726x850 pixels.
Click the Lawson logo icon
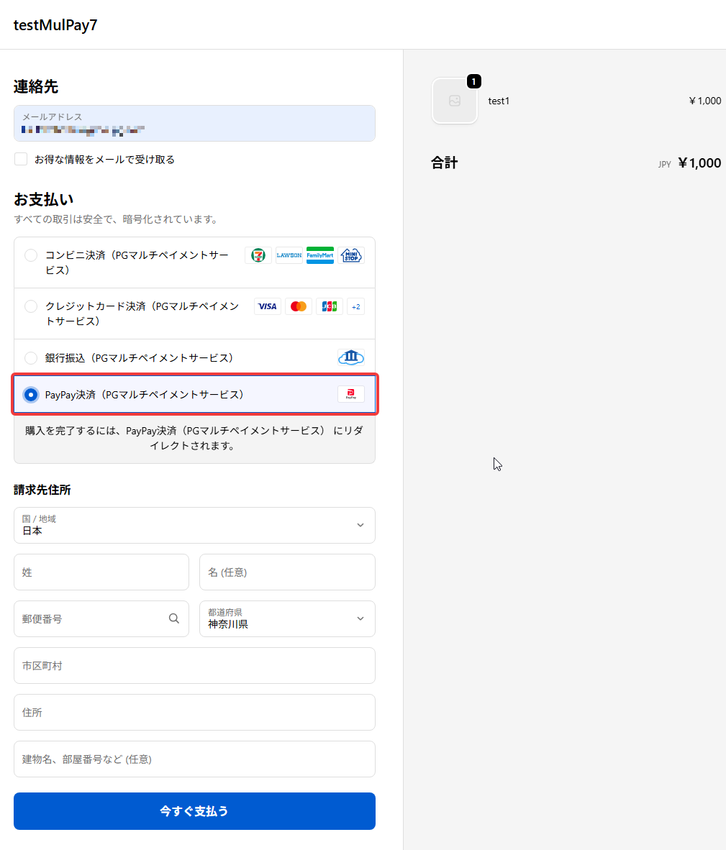click(289, 255)
